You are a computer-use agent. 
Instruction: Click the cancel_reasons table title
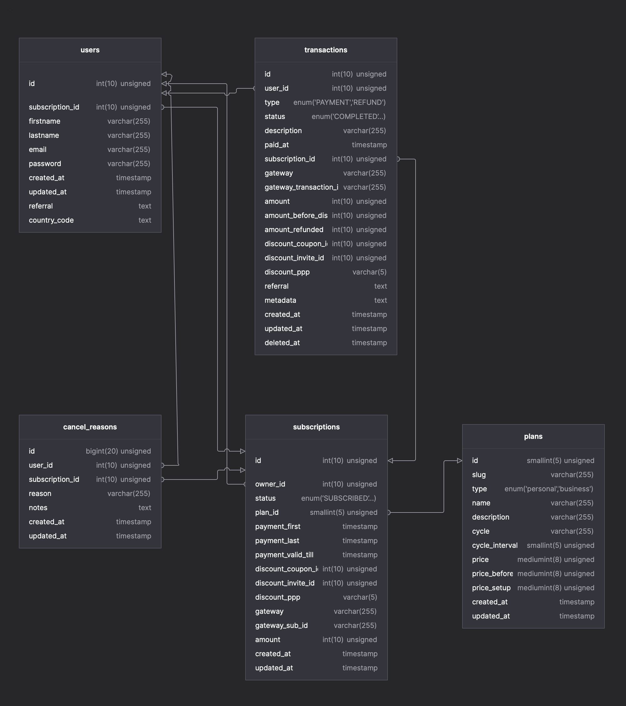(90, 427)
